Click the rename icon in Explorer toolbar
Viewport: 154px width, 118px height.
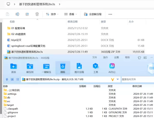click(x=17, y=14)
